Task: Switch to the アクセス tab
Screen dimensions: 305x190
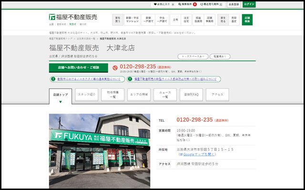Action: pos(217,95)
